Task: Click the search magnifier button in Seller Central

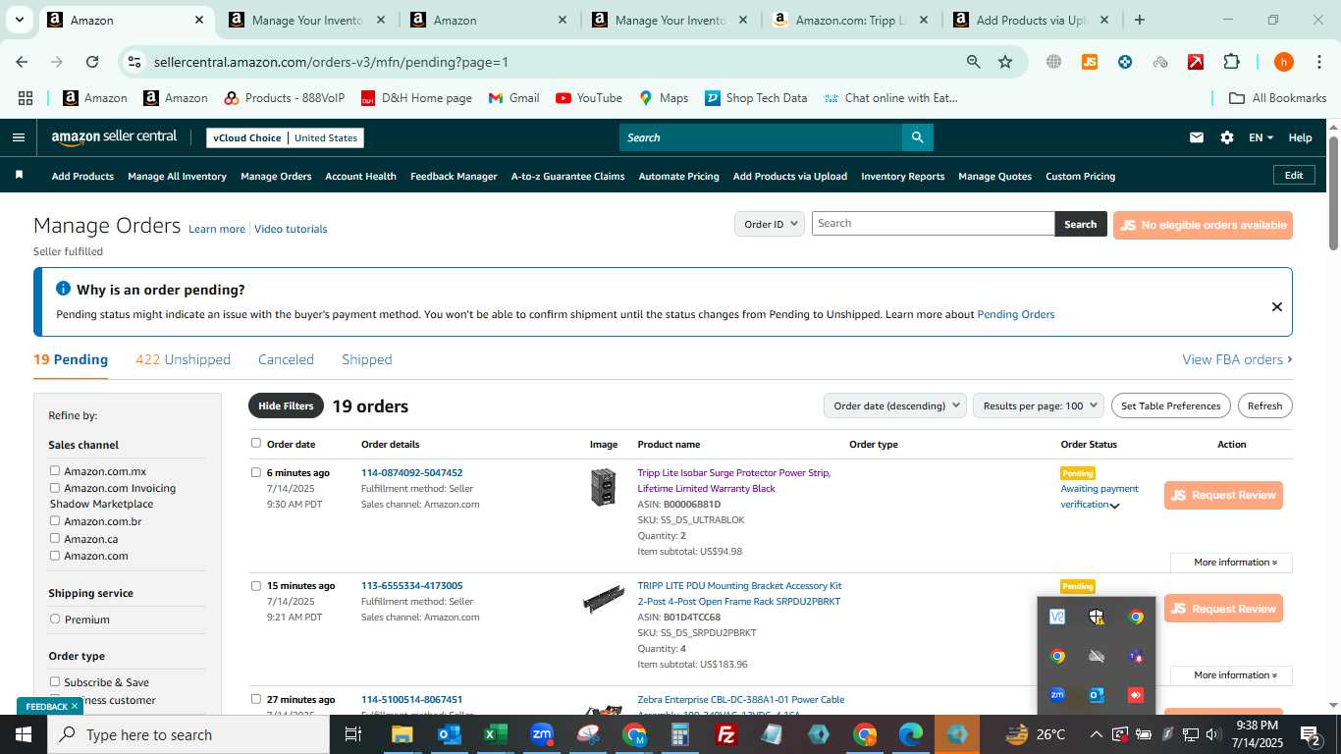Action: 917,137
